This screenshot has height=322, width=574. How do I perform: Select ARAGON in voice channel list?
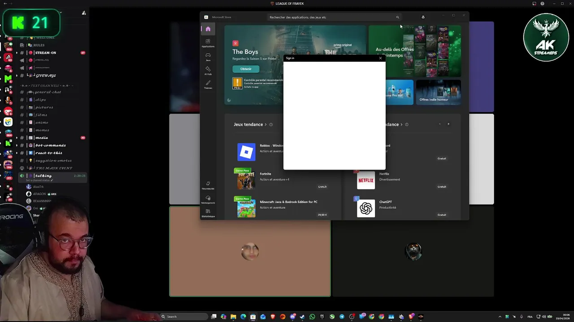click(43, 194)
